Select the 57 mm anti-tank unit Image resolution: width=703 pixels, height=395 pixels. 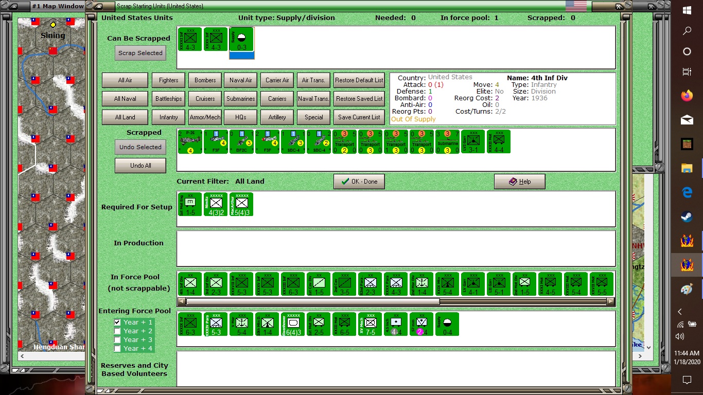(x=421, y=324)
